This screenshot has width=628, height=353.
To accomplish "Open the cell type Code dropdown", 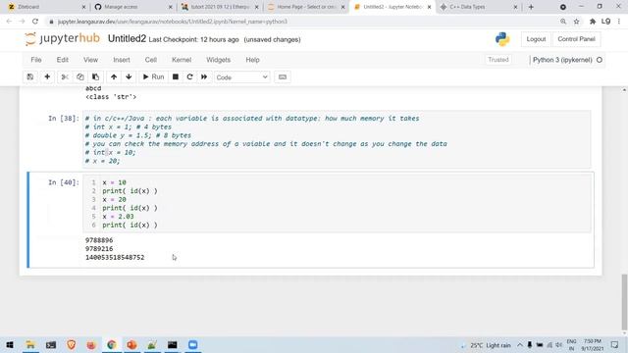I will click(242, 77).
